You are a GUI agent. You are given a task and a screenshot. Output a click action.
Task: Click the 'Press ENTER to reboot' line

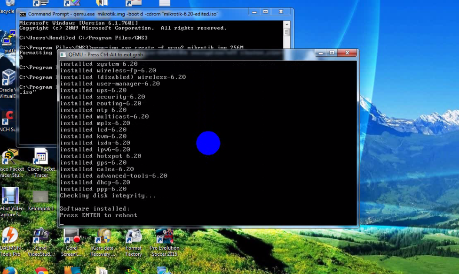pyautogui.click(x=98, y=215)
